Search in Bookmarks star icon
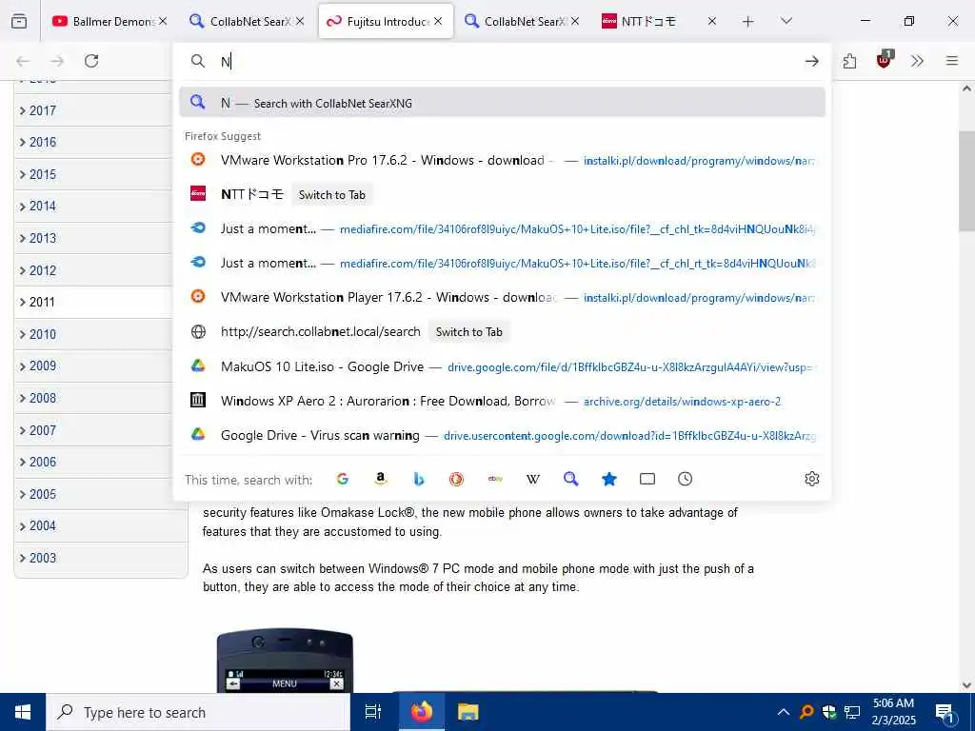975x731 pixels. click(609, 479)
